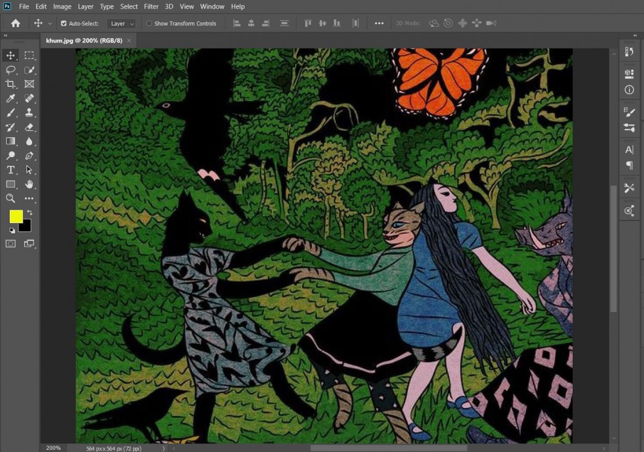Select the khum.jpg document tab
The height and width of the screenshot is (452, 644).
[84, 41]
